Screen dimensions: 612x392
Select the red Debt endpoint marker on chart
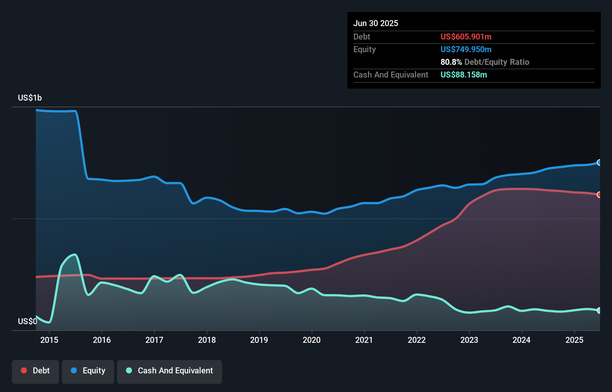(599, 195)
